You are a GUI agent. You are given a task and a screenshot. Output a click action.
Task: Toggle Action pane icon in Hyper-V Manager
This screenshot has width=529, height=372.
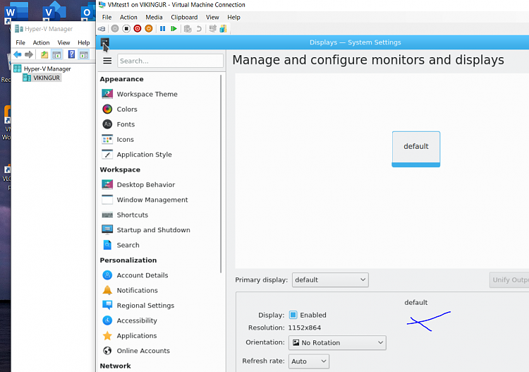(84, 54)
